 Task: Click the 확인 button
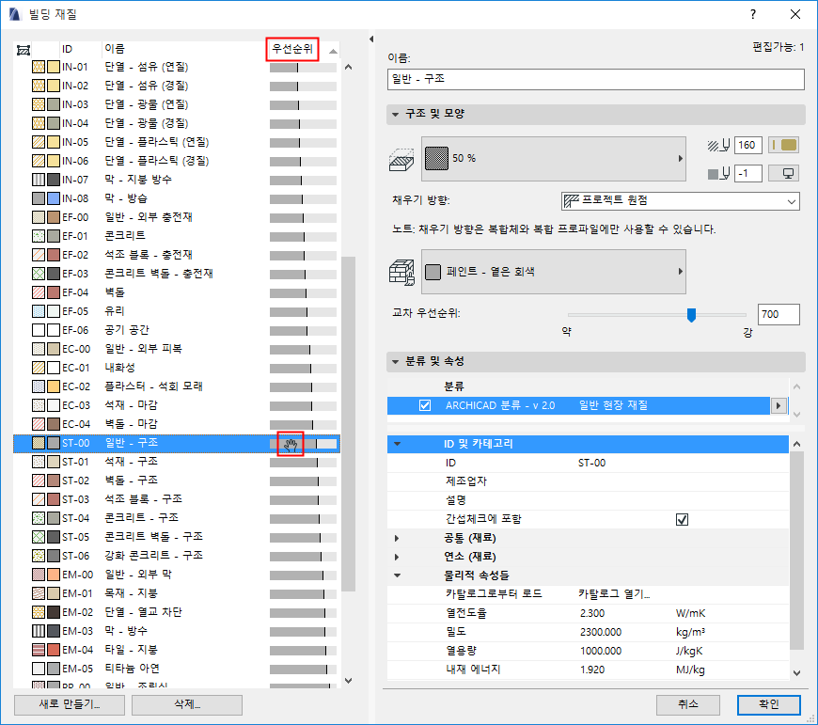768,704
